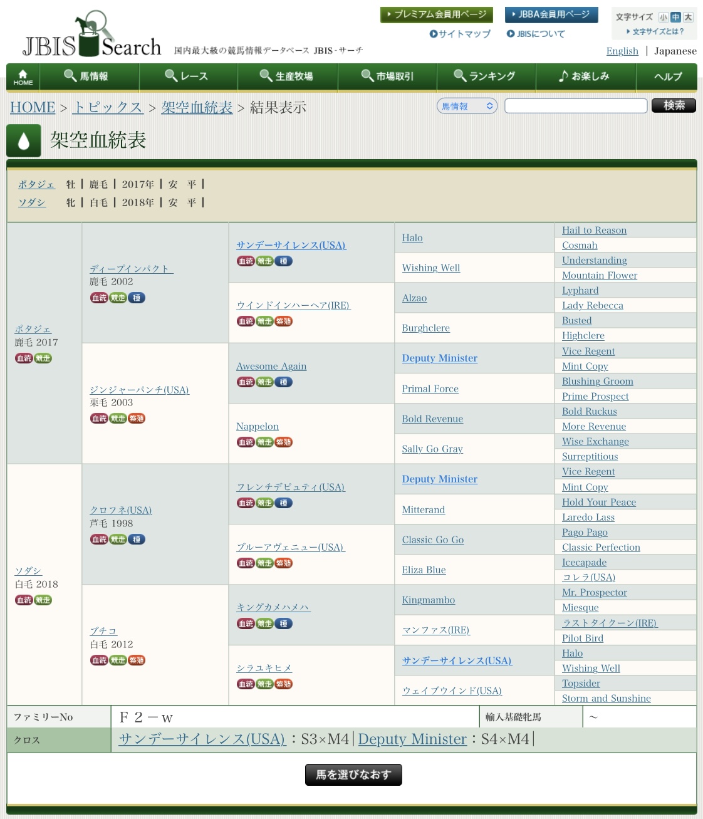Open 血統 badge under ソダシ 白毛 2018
This screenshot has width=703, height=819.
(x=24, y=600)
